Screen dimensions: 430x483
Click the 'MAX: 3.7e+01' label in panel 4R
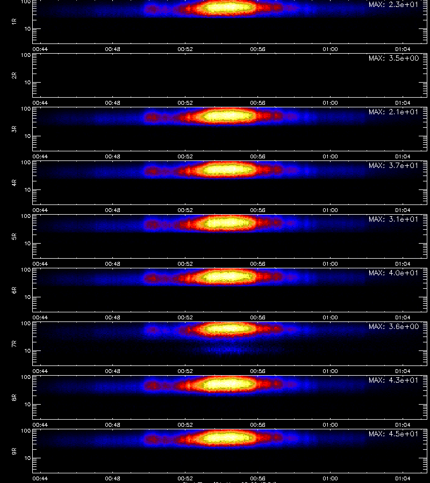[x=393, y=165]
